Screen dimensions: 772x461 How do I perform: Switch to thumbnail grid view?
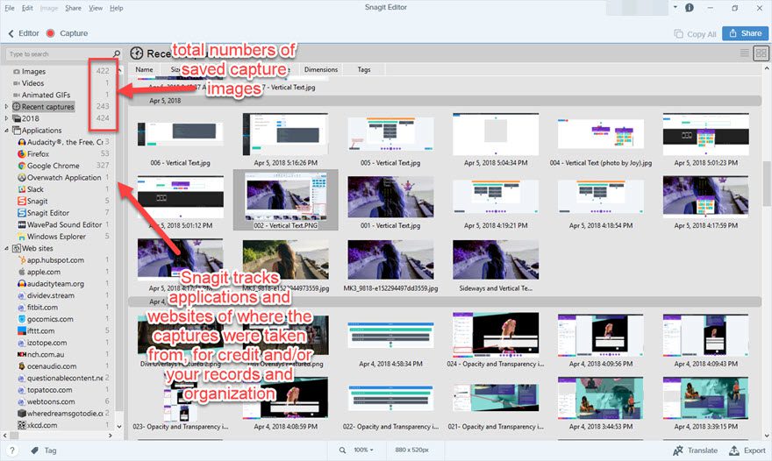(761, 53)
